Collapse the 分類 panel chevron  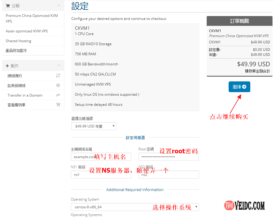[x=59, y=5]
